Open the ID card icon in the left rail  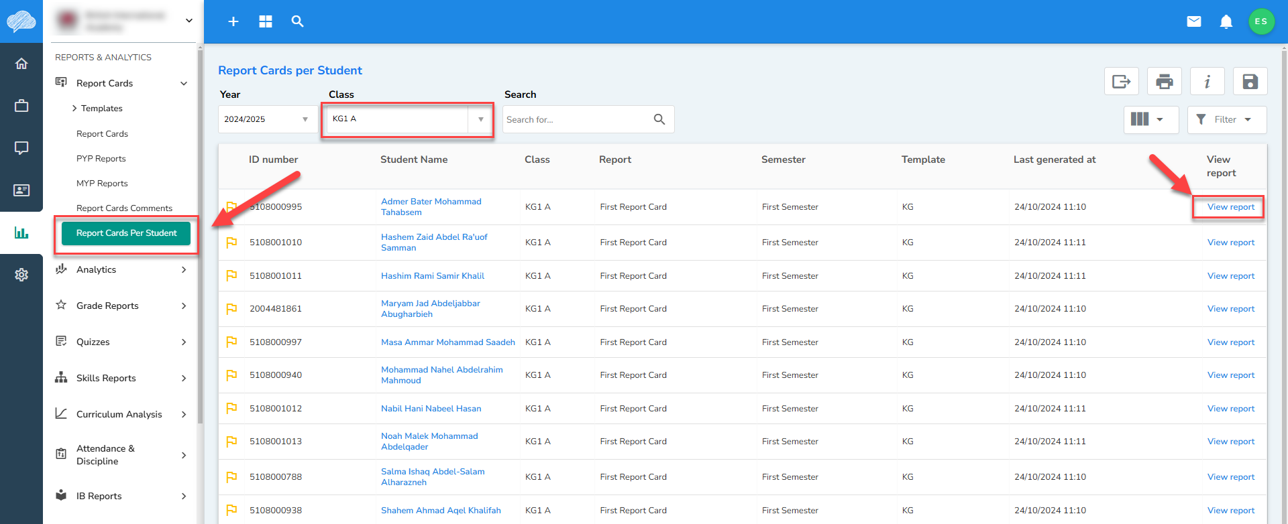pyautogui.click(x=21, y=190)
